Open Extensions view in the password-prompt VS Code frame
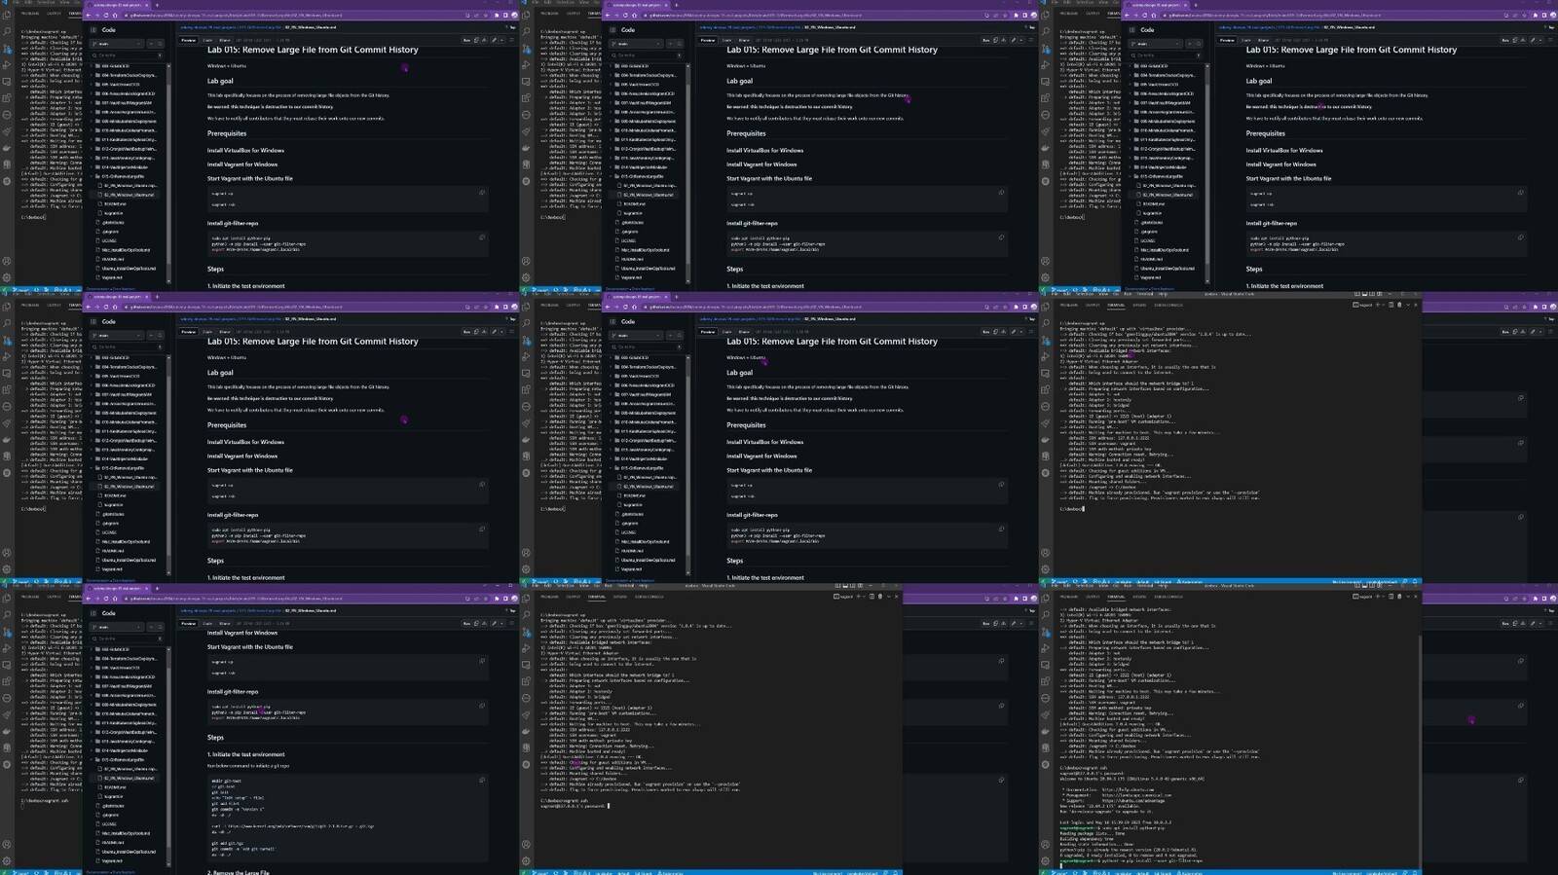1558x875 pixels. tap(526, 681)
